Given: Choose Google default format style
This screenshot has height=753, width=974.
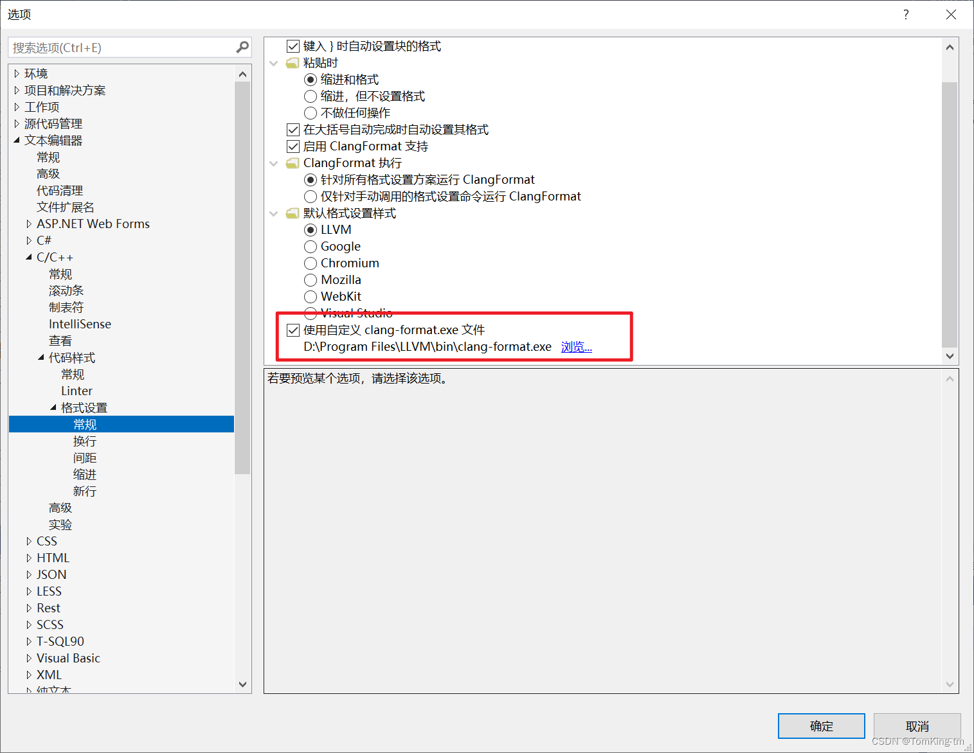Looking at the screenshot, I should coord(311,246).
